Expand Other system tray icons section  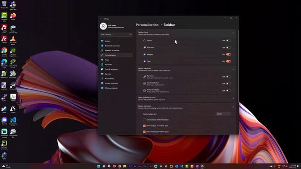pyautogui.click(x=233, y=99)
